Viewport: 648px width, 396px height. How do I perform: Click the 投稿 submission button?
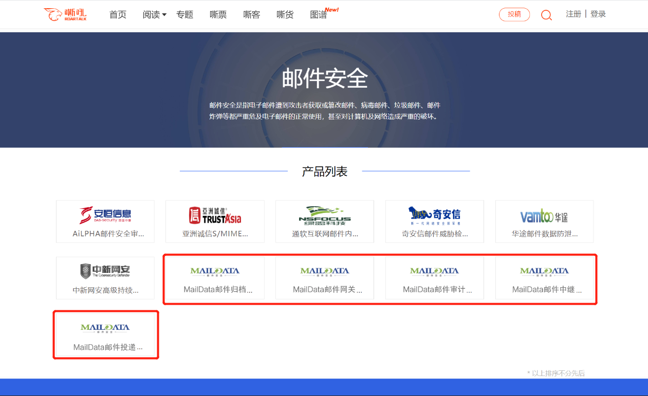coord(514,14)
